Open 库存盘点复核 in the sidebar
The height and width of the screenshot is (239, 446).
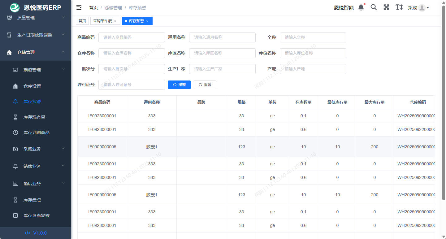tap(36, 215)
